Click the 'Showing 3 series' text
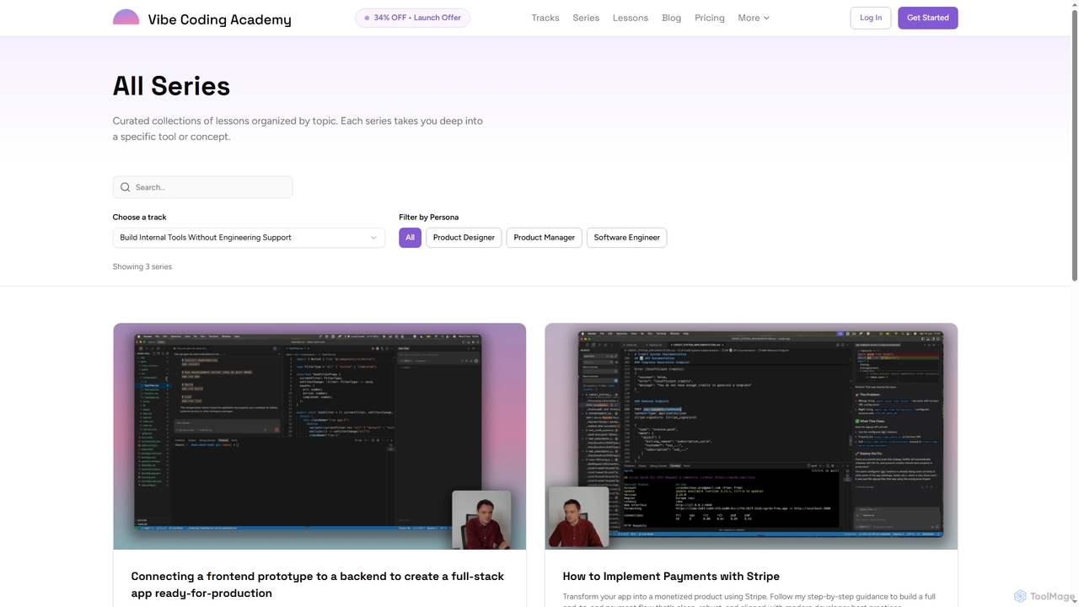The image size is (1079, 607). pyautogui.click(x=142, y=266)
